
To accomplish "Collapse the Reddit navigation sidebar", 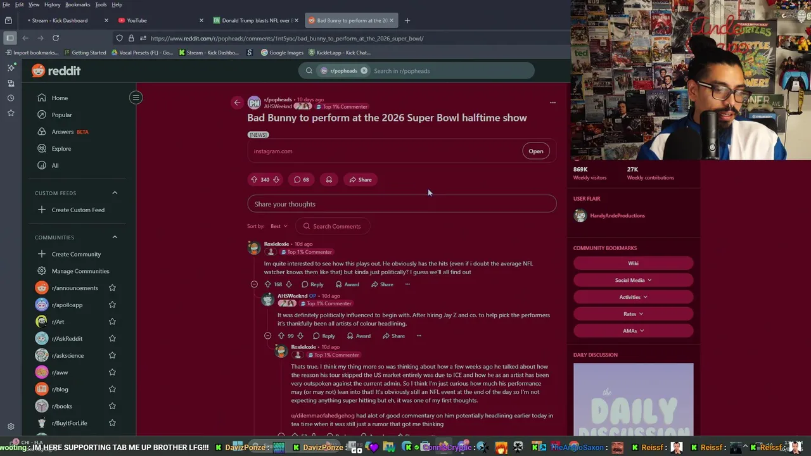I will coord(136,98).
